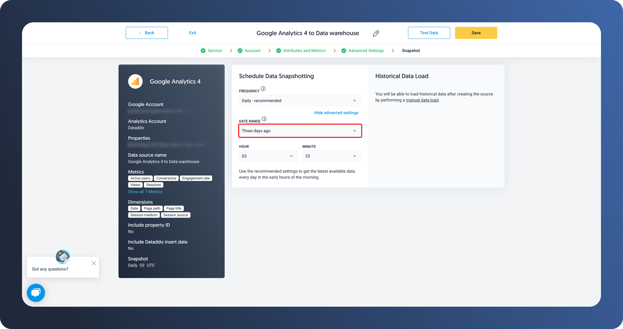The height and width of the screenshot is (329, 623).
Task: Show all 7 Metrics in the summary panel
Action: (x=145, y=191)
